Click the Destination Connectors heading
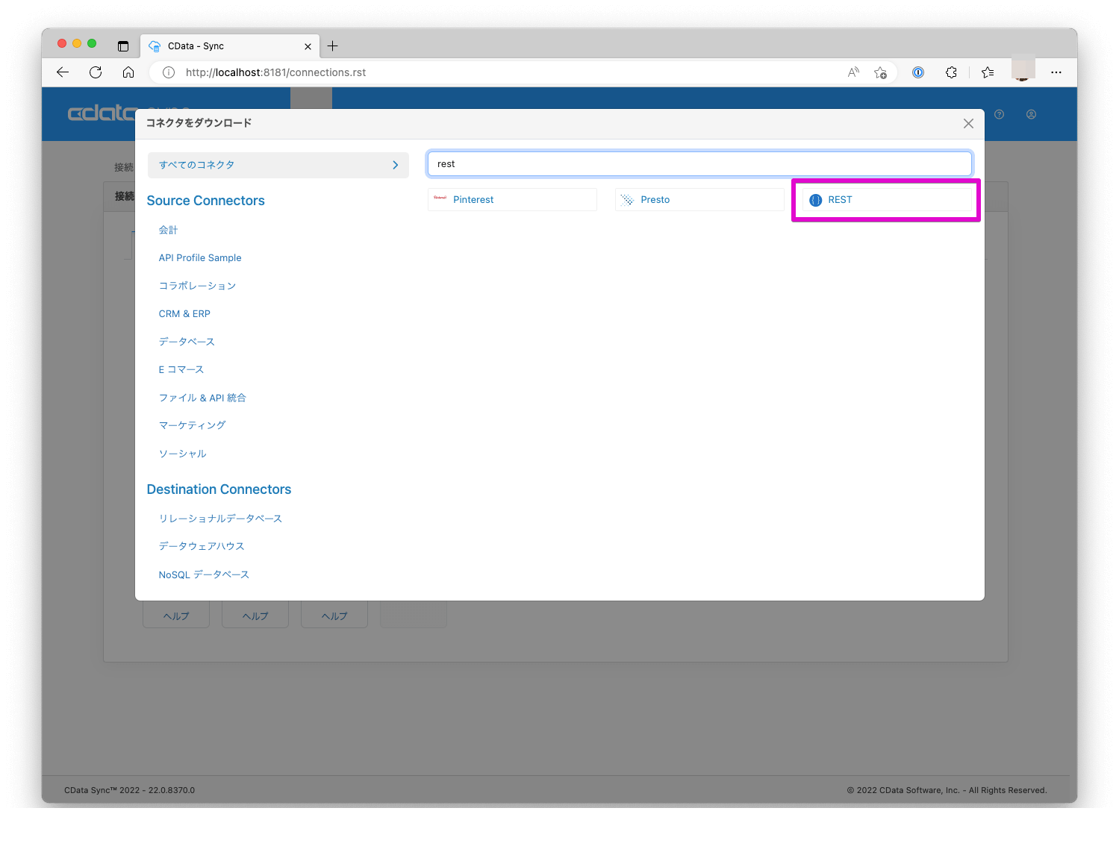This screenshot has height=858, width=1119. coord(219,489)
